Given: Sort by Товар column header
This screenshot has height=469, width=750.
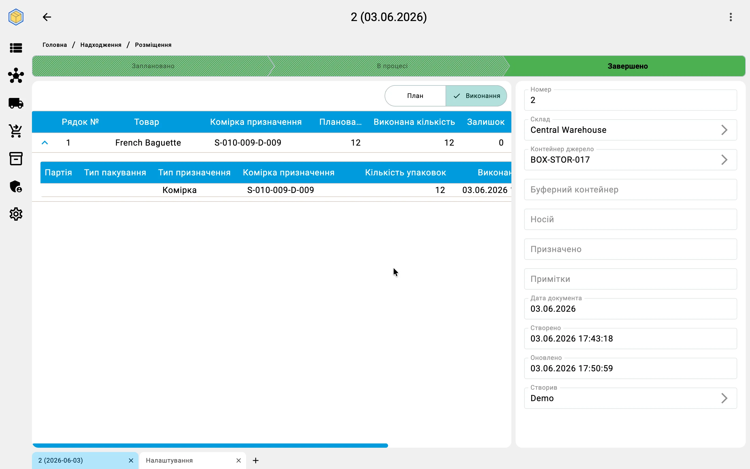Looking at the screenshot, I should tap(146, 122).
